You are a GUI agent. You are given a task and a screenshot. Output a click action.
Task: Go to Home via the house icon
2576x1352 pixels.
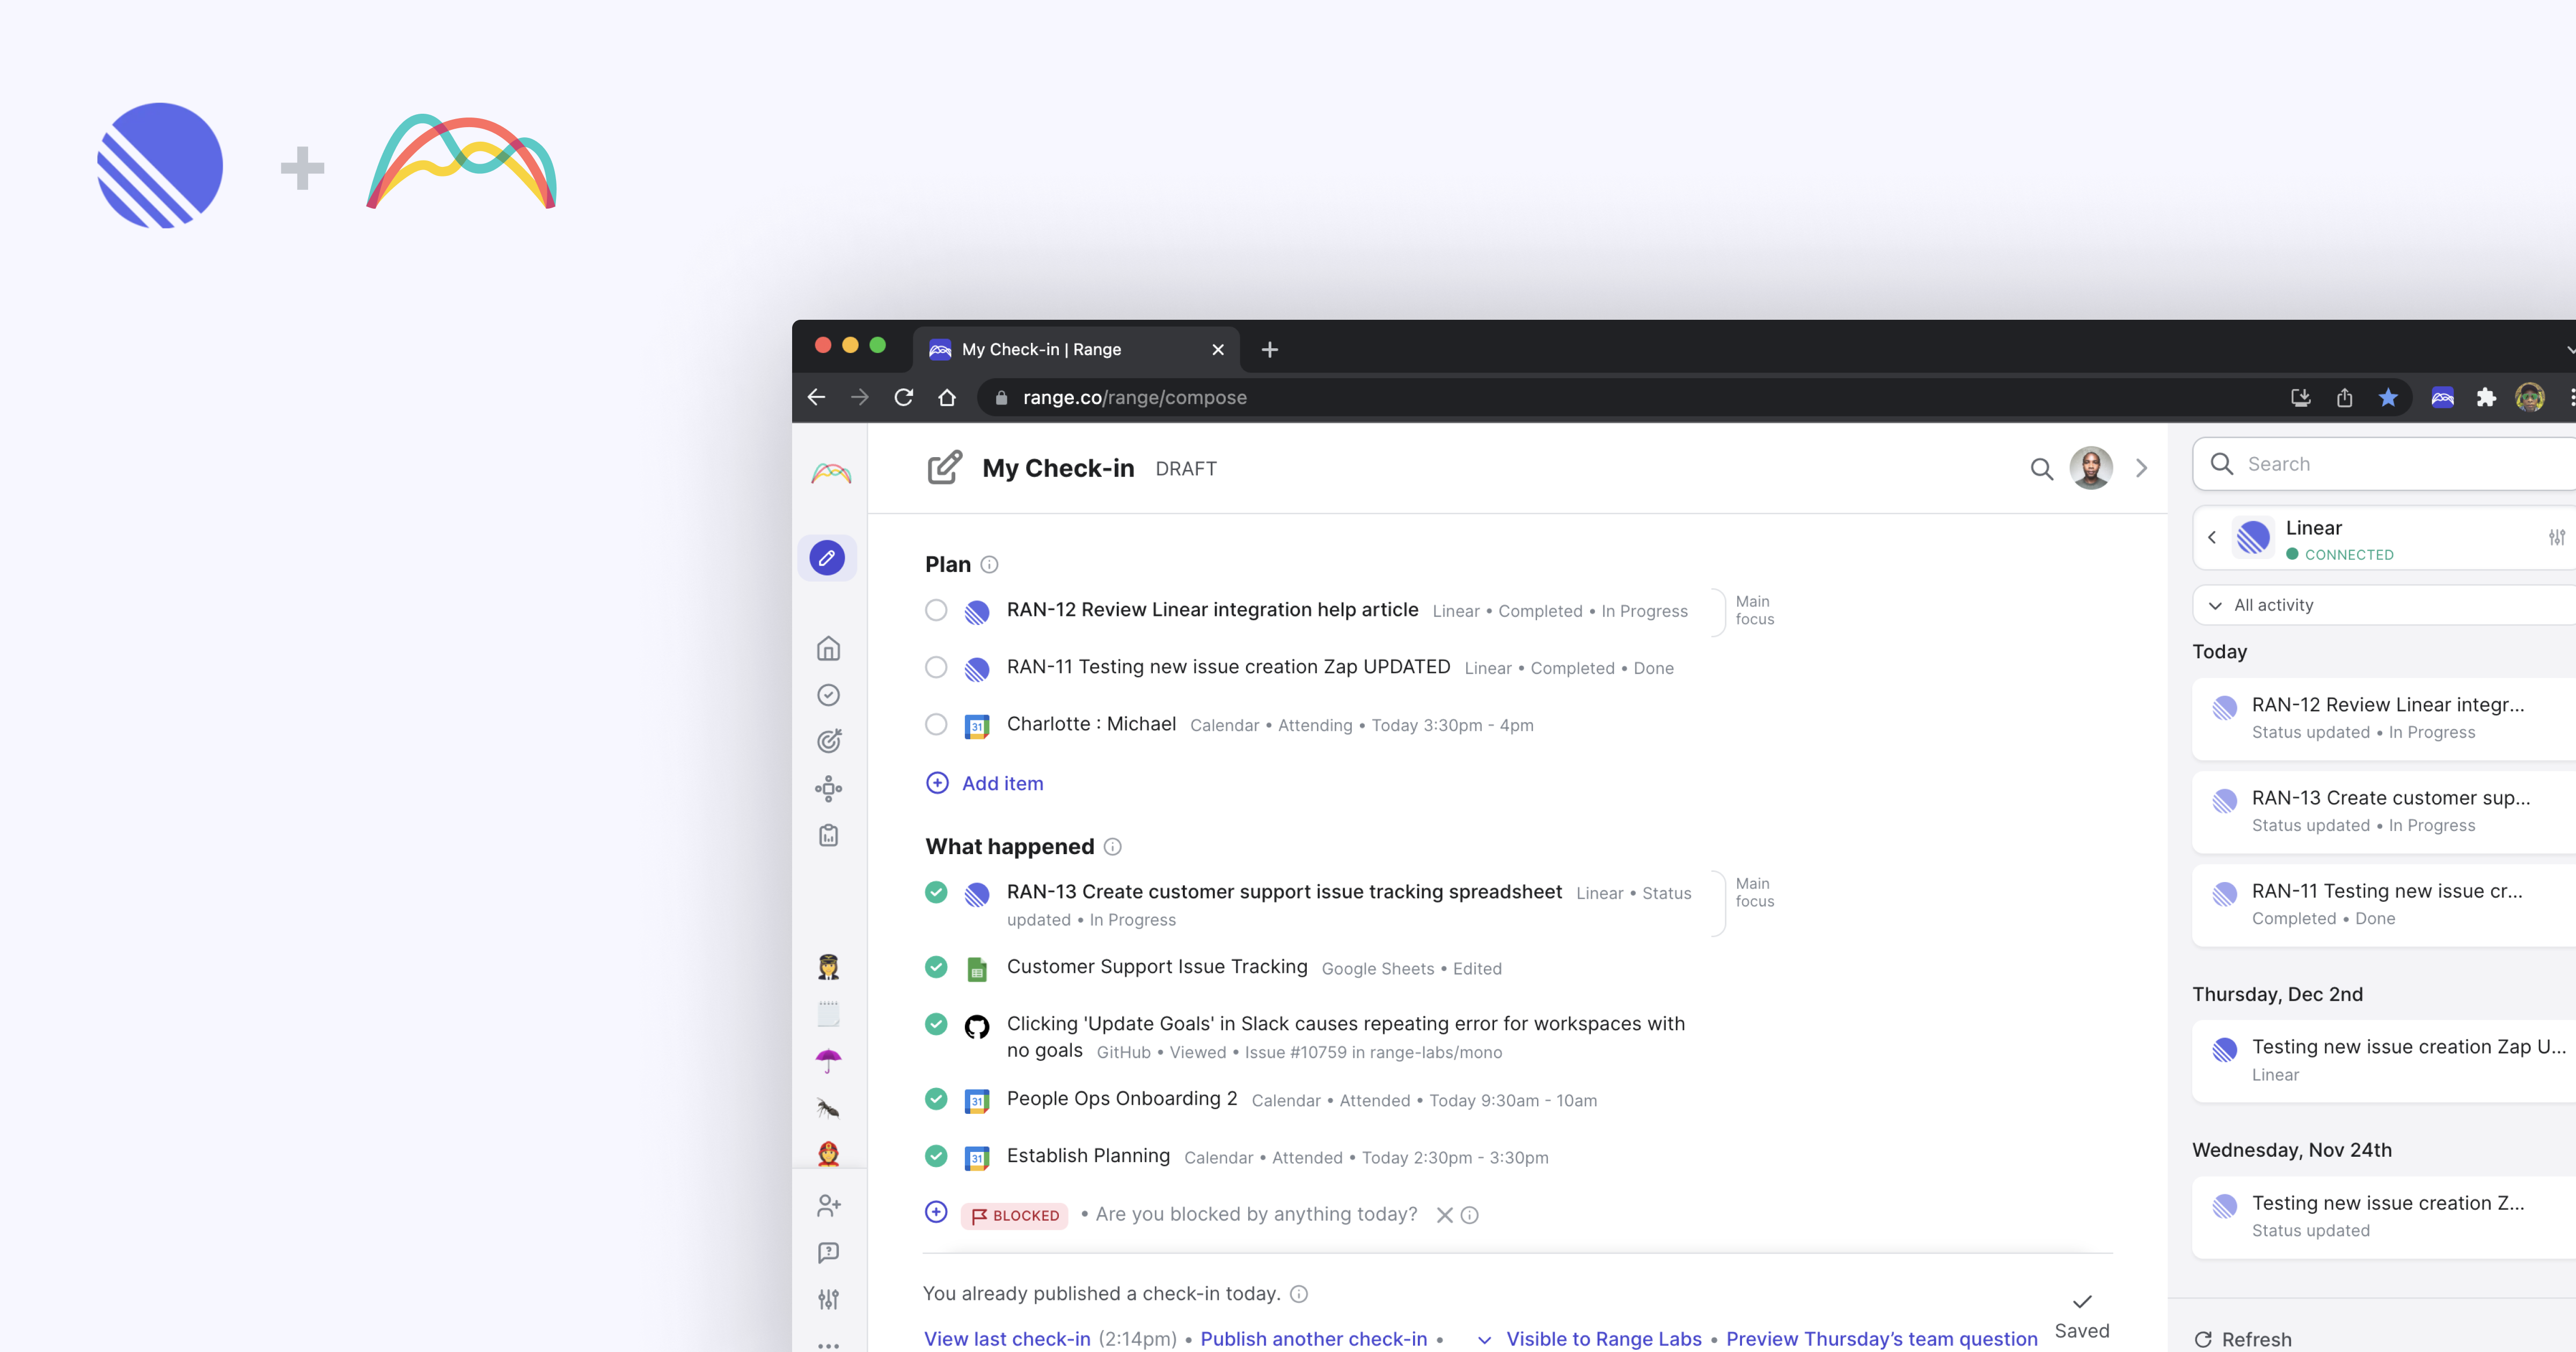pyautogui.click(x=828, y=648)
